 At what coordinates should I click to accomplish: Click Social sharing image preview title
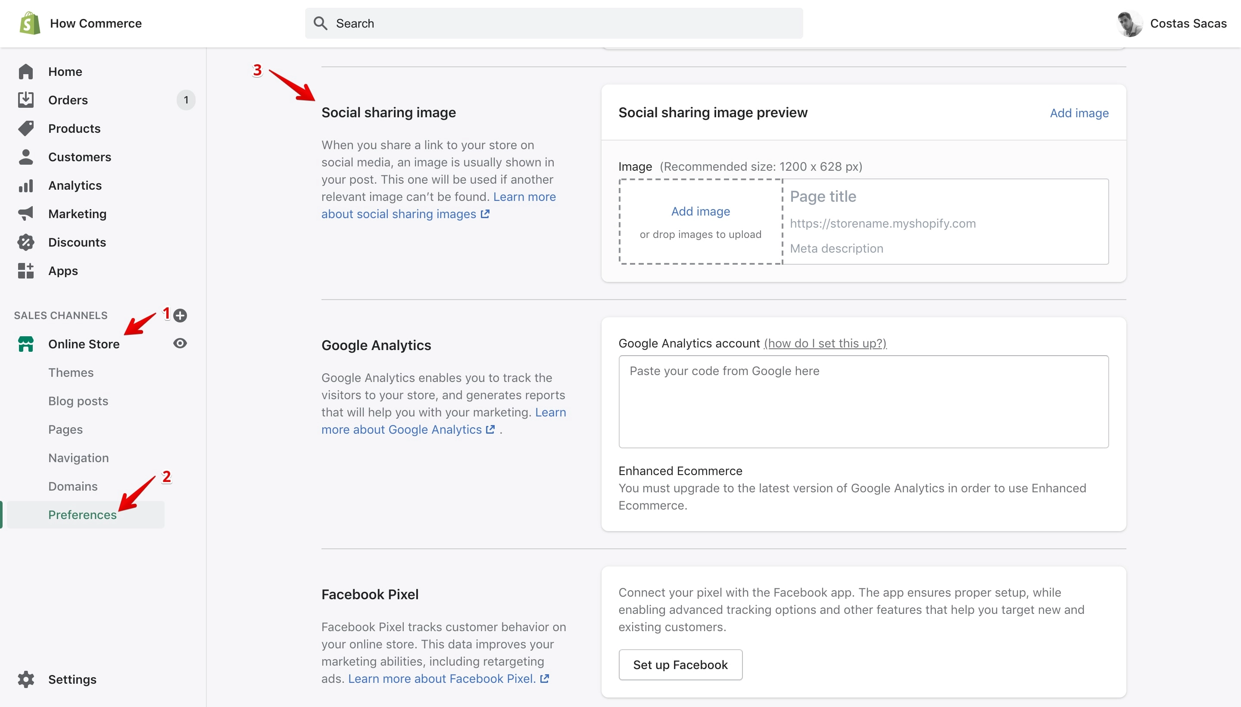713,113
